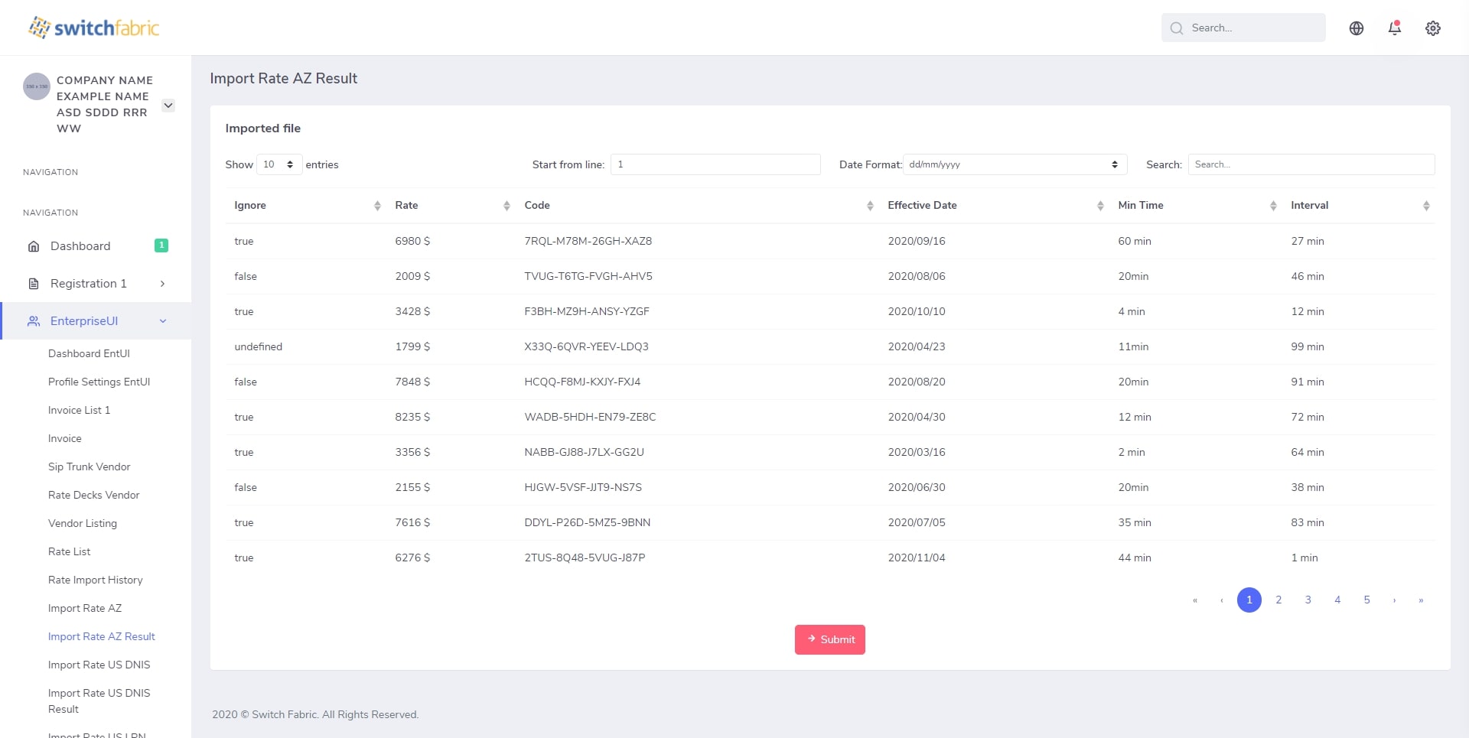Click the table Search input field

pos(1311,164)
